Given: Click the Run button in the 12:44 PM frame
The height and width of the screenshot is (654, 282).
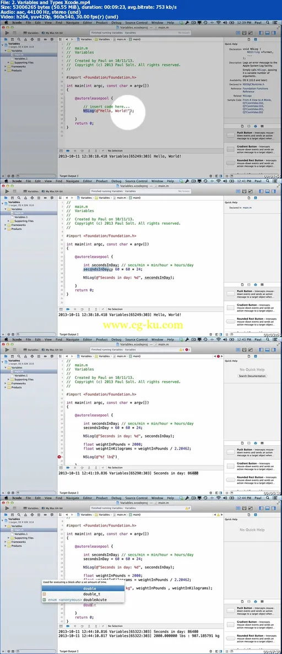Looking at the screenshot, I should [7, 508].
